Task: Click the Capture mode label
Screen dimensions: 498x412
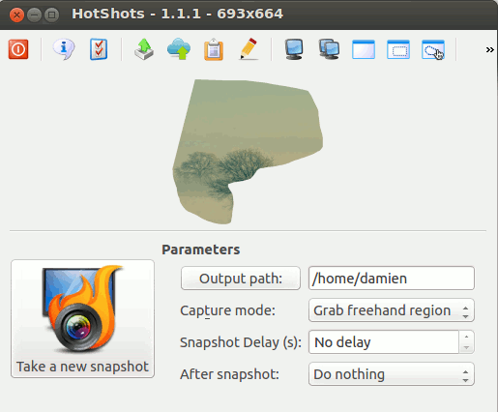Action: pos(227,310)
